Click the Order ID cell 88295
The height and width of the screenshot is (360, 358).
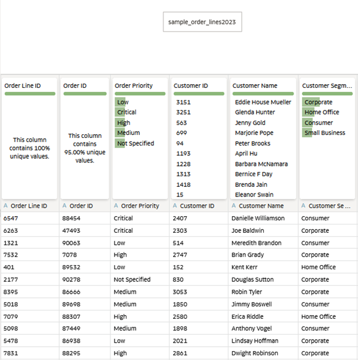(x=85, y=353)
